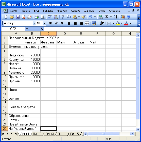Select cell with value 75000
Screen dimensions: 141x142
32,55
